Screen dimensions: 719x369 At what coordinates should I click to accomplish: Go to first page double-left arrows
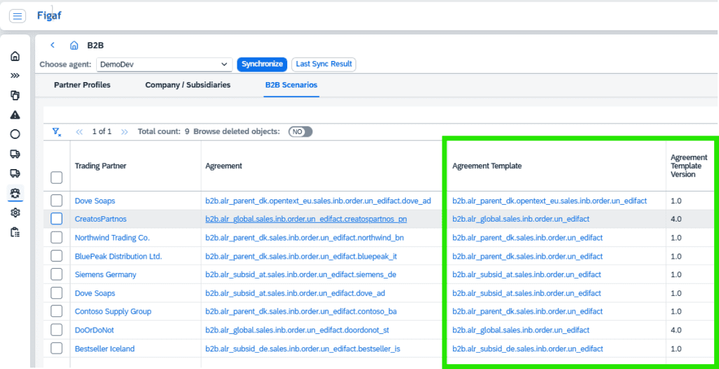(79, 132)
